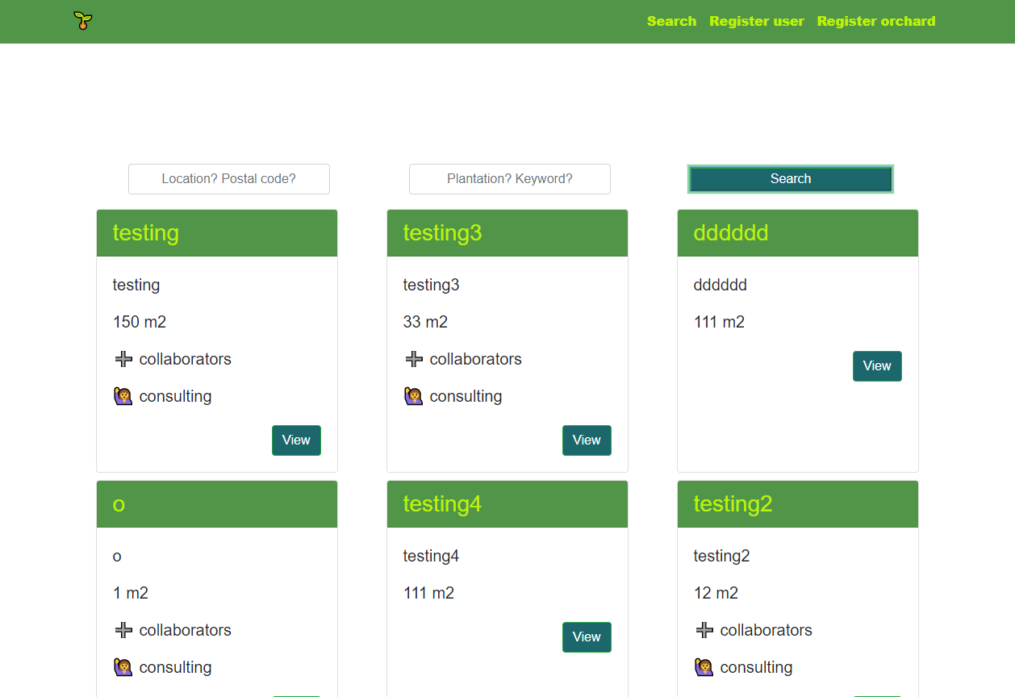The width and height of the screenshot is (1015, 697).
Task: Open the Search page from the navbar
Action: pos(671,21)
